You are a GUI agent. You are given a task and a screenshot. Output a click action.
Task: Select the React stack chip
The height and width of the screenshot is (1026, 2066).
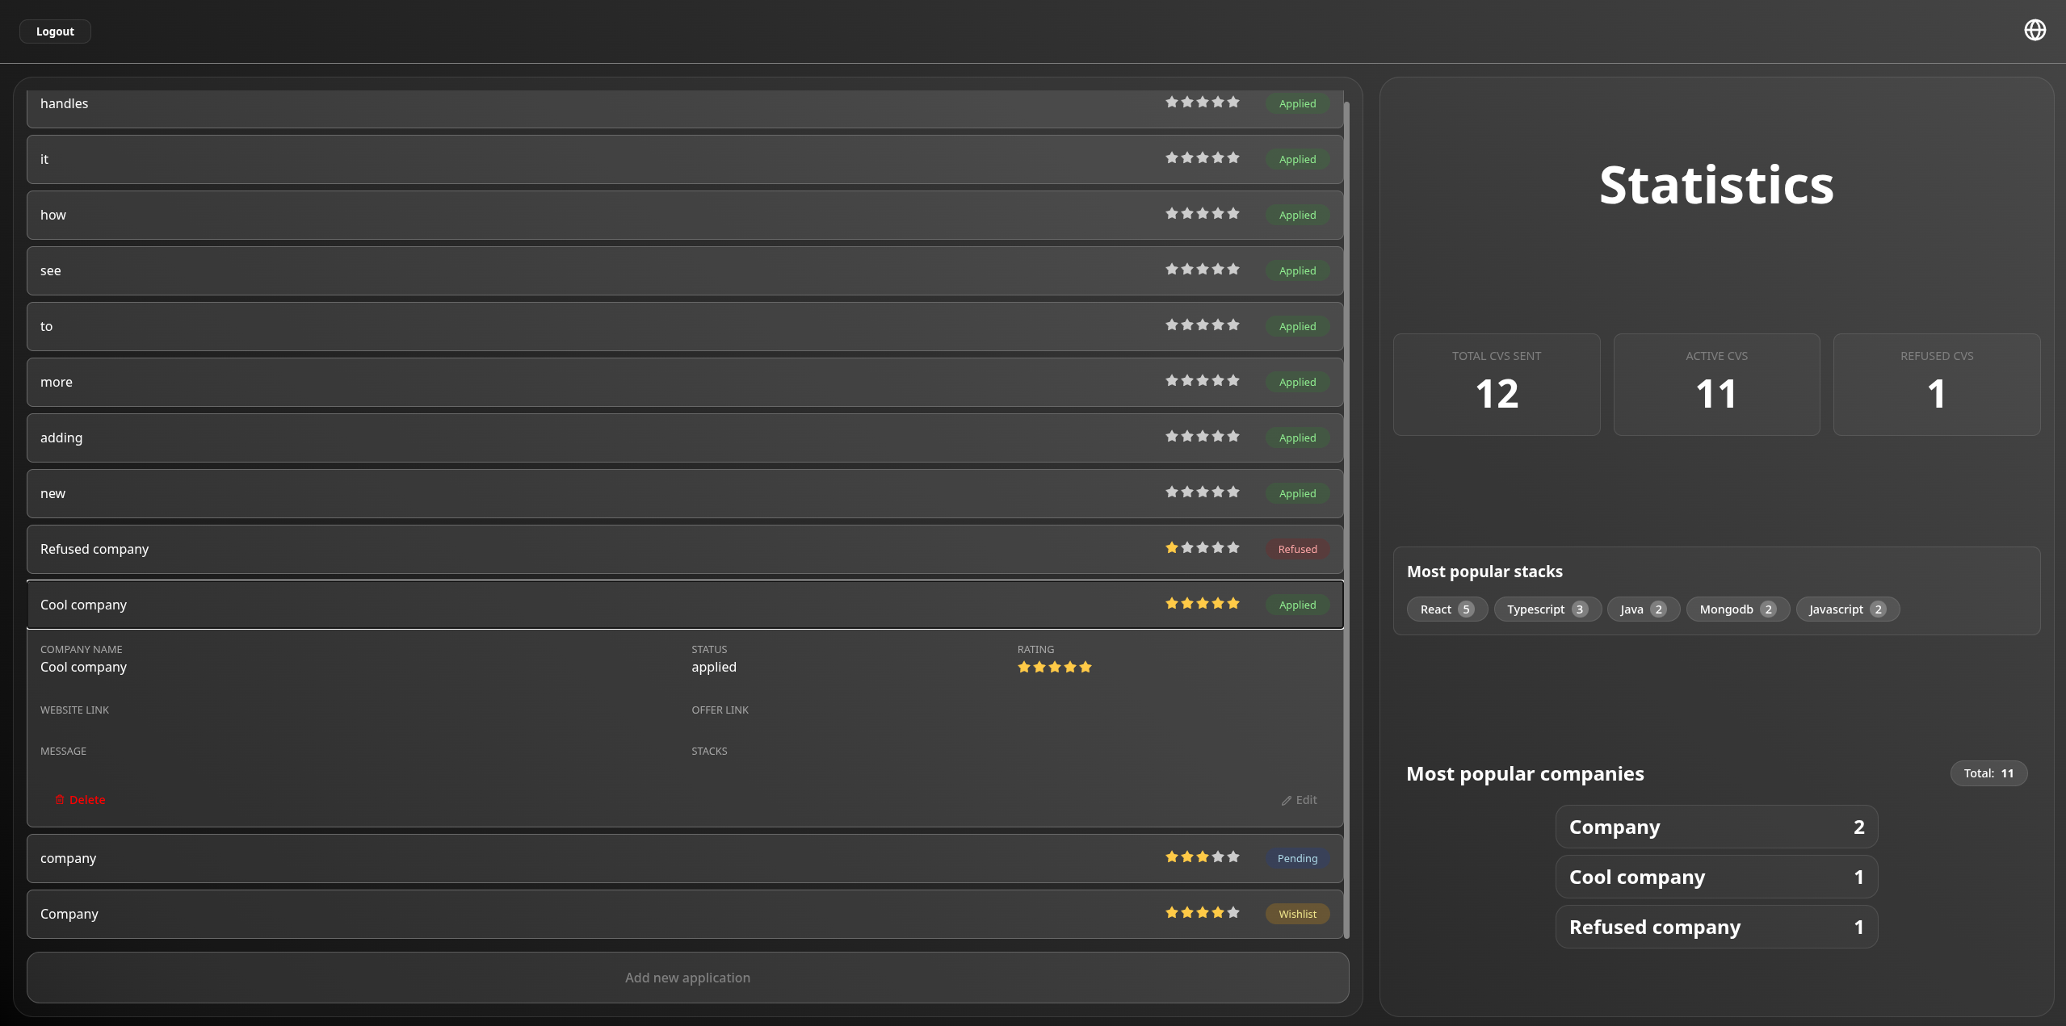coord(1447,609)
